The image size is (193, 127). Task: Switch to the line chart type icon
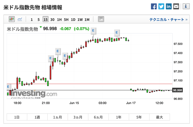[x=20, y=19]
